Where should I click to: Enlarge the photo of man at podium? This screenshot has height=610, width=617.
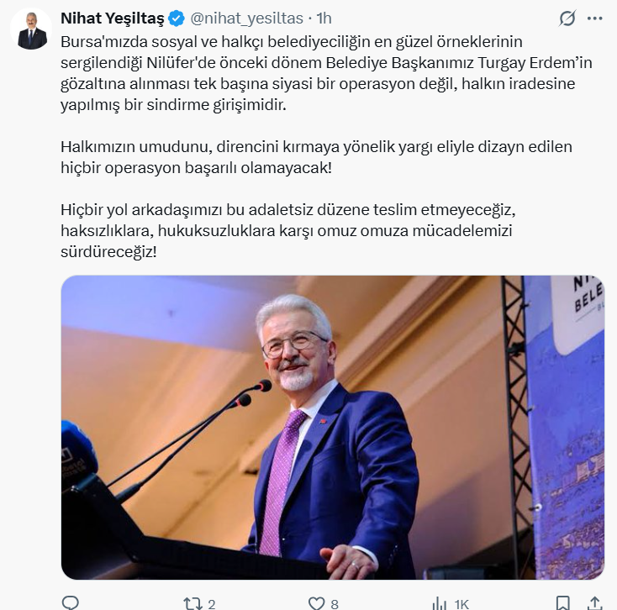coord(333,428)
